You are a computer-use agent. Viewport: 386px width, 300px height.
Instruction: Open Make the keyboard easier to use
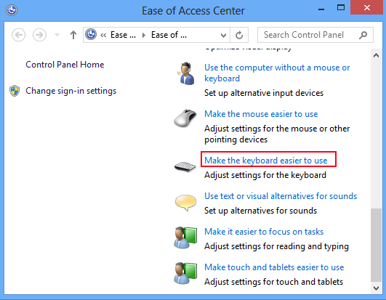[x=266, y=161]
